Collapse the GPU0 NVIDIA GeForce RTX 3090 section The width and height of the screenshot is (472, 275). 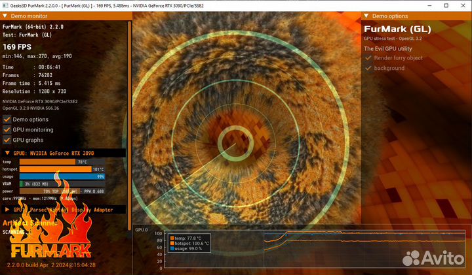click(x=7, y=153)
